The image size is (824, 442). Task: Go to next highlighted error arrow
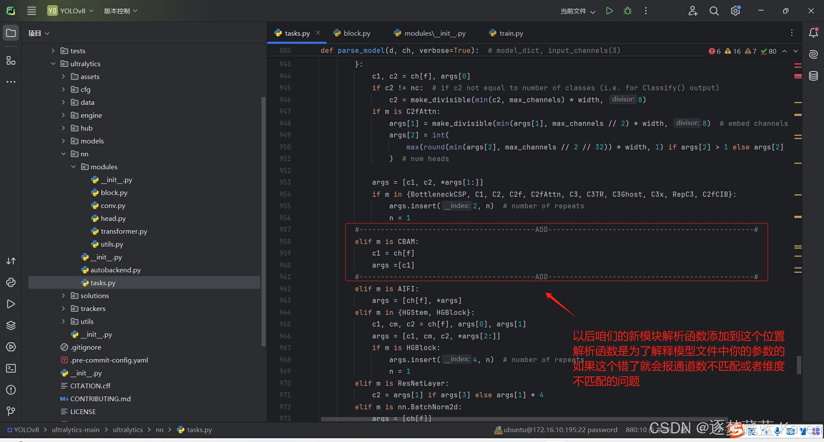[795, 51]
